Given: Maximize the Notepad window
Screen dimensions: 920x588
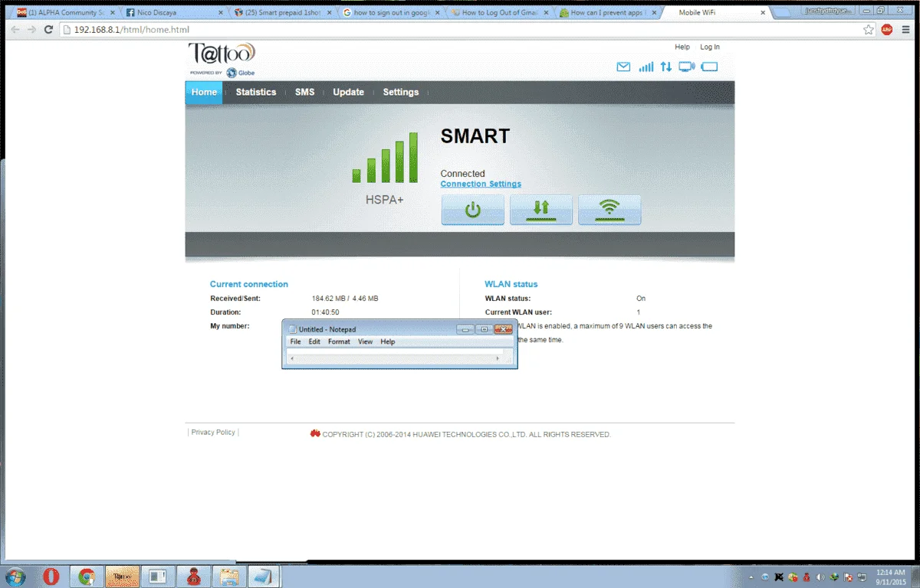Looking at the screenshot, I should pyautogui.click(x=484, y=329).
